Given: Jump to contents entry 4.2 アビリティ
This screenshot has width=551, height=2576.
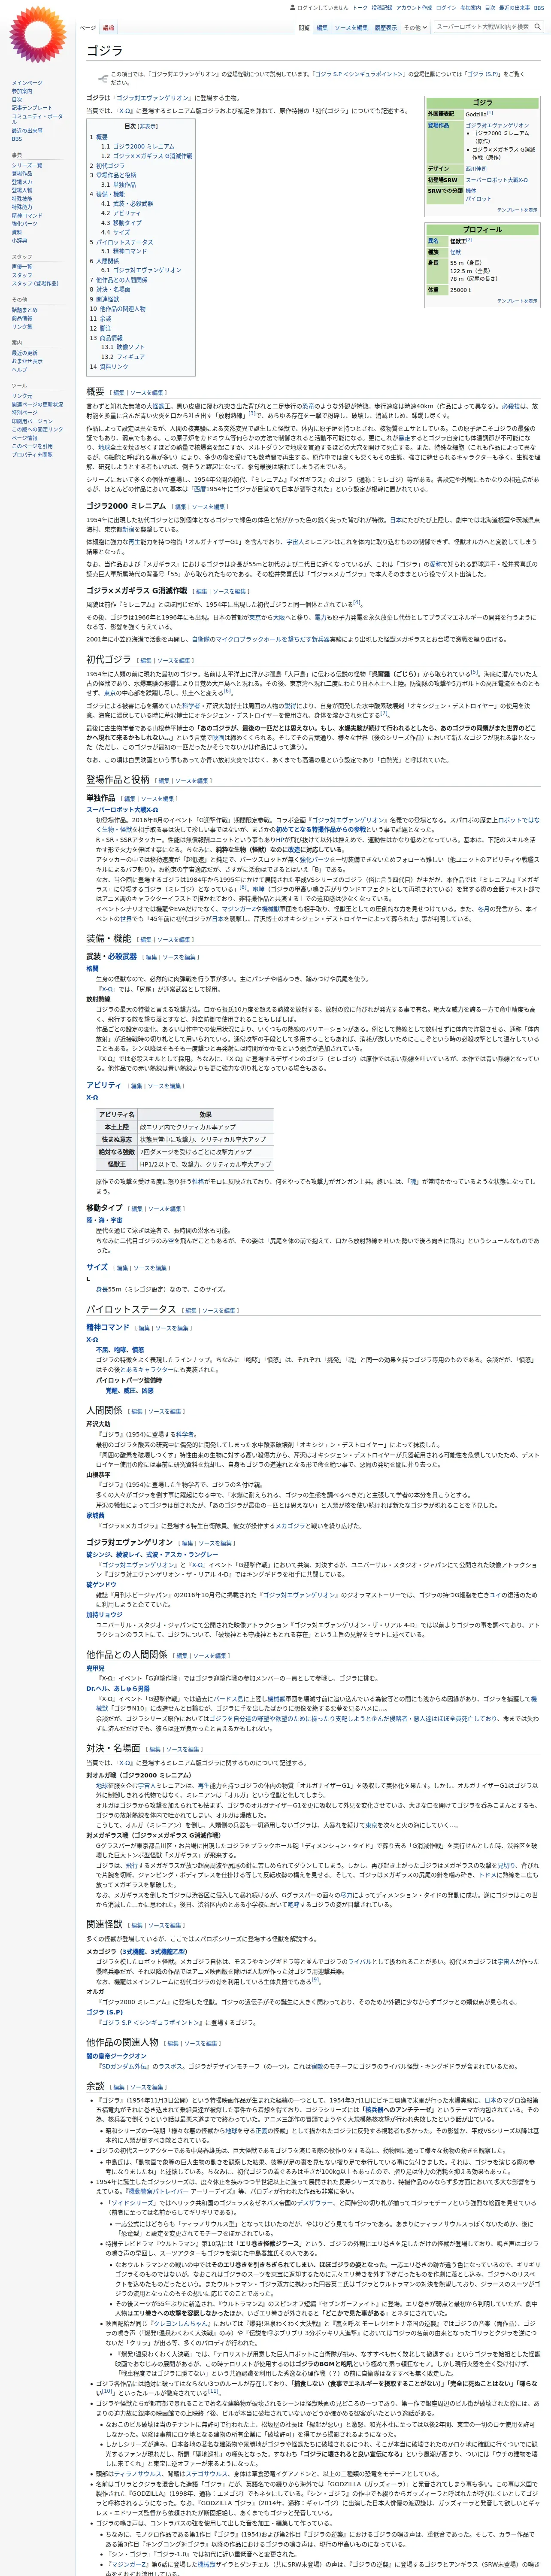Looking at the screenshot, I should pos(120,213).
